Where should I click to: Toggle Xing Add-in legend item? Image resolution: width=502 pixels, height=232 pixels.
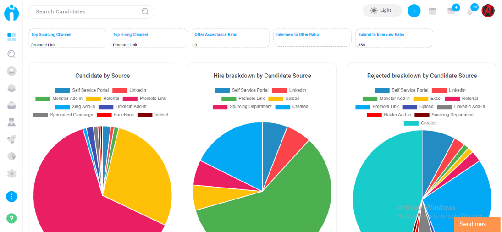point(75,106)
